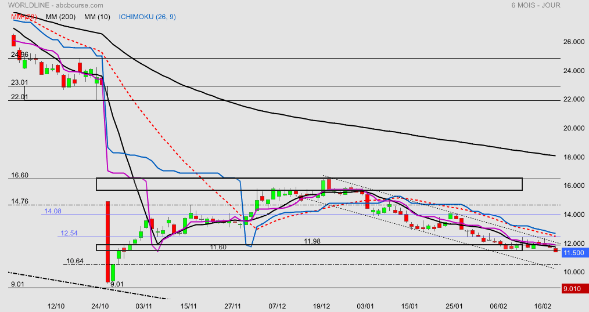
Task: Click the 23.01 level label
Action: point(20,82)
